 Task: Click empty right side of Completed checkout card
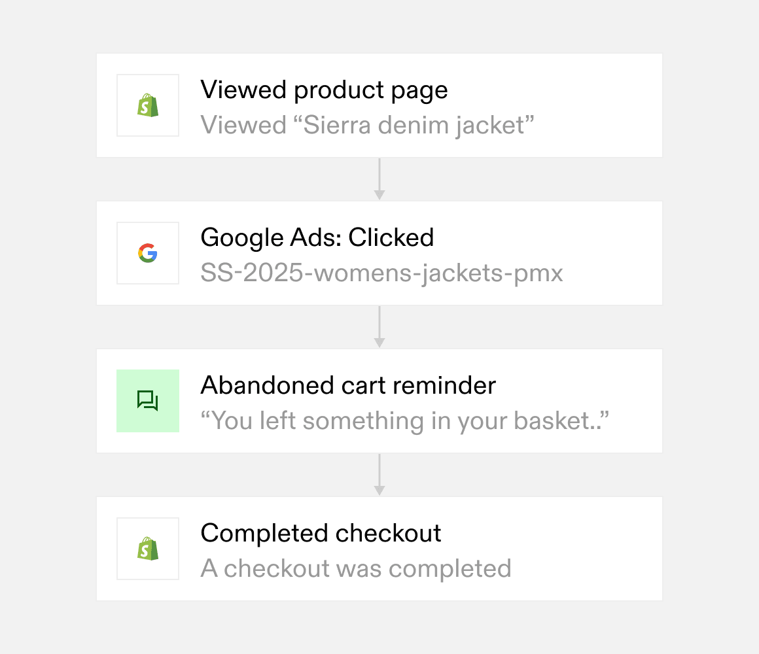[x=588, y=549]
